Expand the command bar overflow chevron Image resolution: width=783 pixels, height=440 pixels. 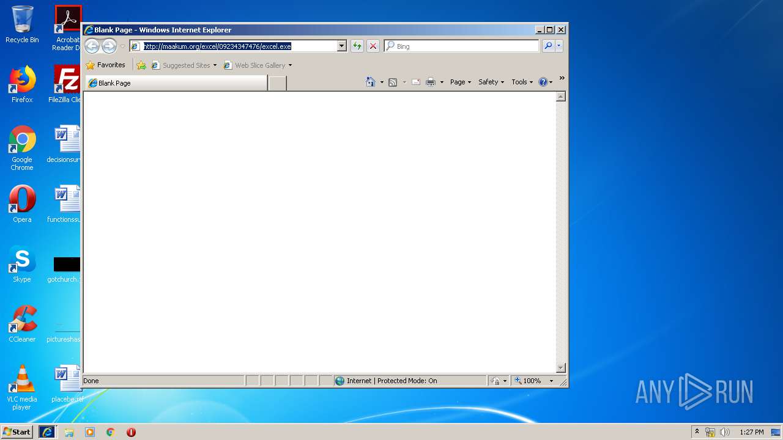tap(562, 78)
